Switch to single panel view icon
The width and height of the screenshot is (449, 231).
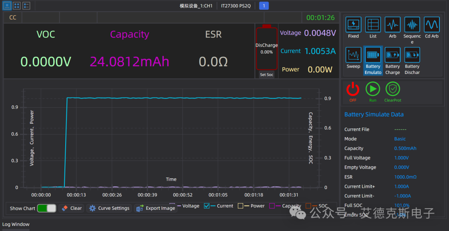(7, 5)
